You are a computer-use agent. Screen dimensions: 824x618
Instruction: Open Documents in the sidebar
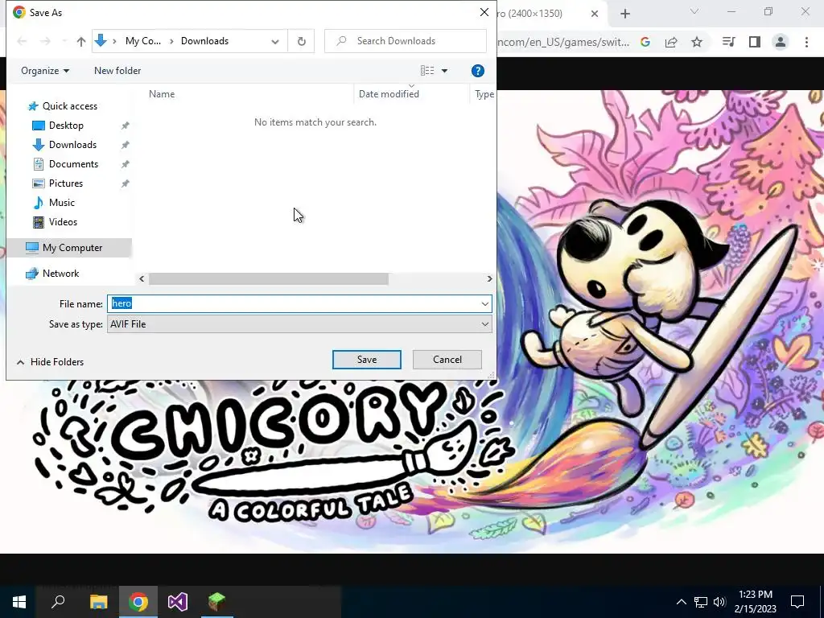point(73,164)
